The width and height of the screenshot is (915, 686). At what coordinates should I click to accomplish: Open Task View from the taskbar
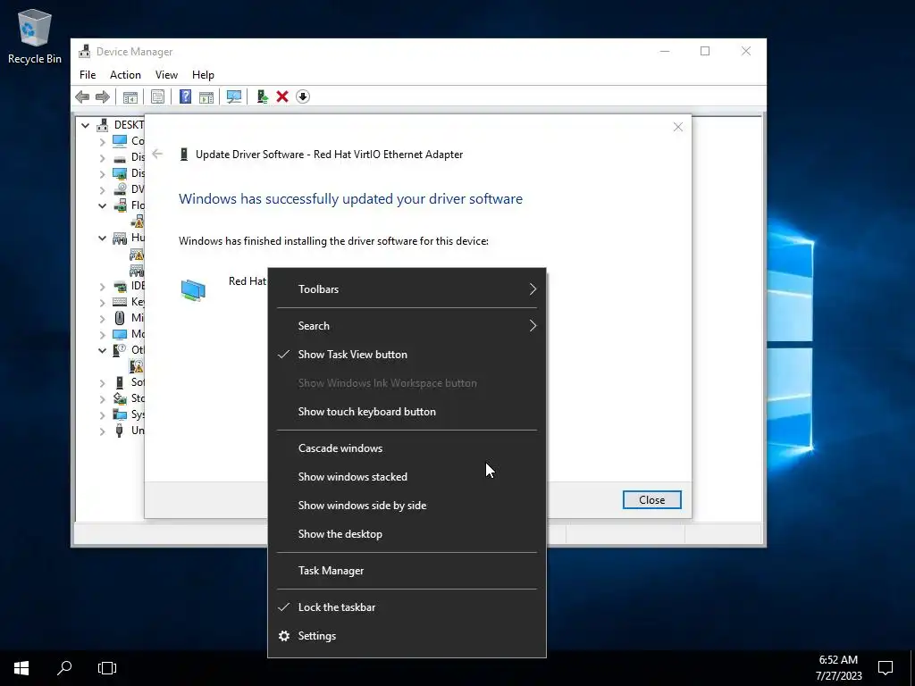click(x=107, y=668)
